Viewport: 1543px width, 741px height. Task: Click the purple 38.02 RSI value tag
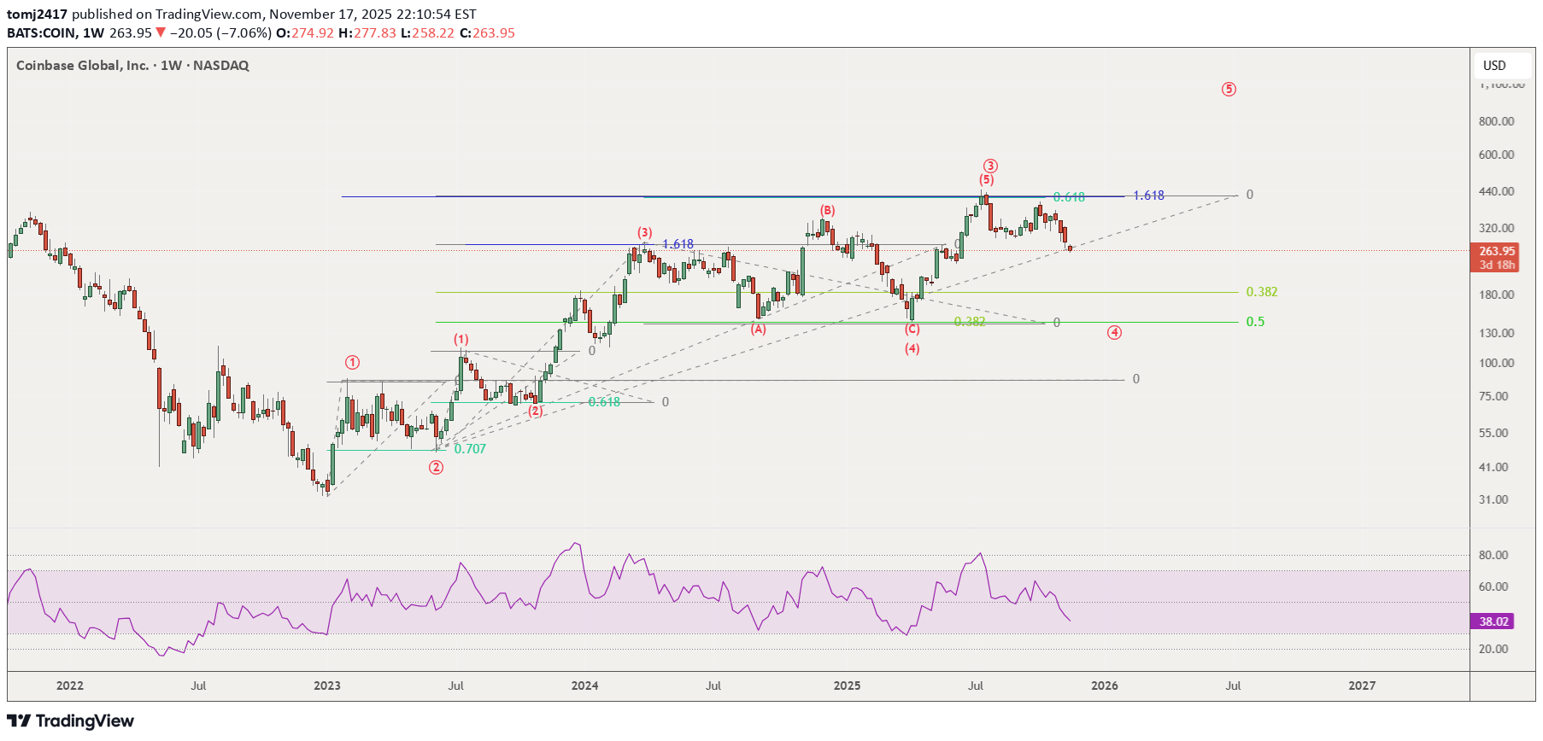(1492, 621)
